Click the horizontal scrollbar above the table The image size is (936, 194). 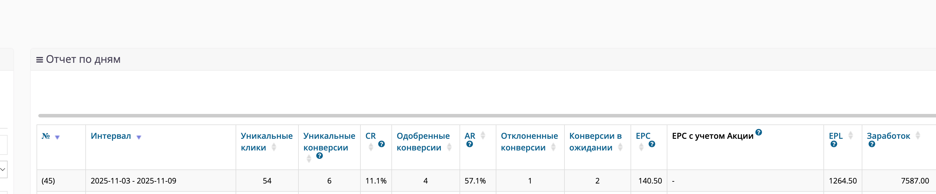(x=472, y=116)
